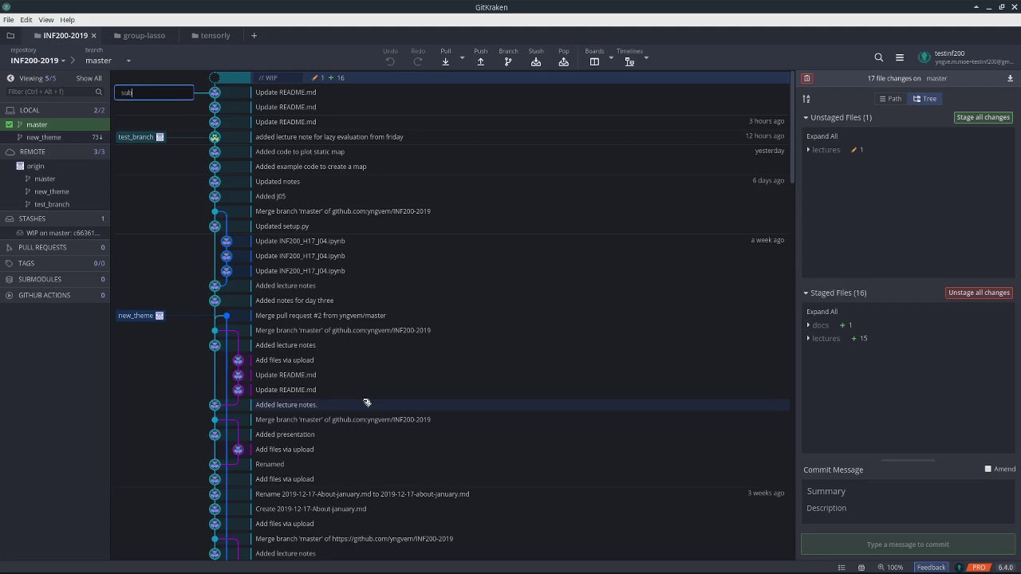Open the Timelines icon
The height and width of the screenshot is (574, 1021).
629,62
